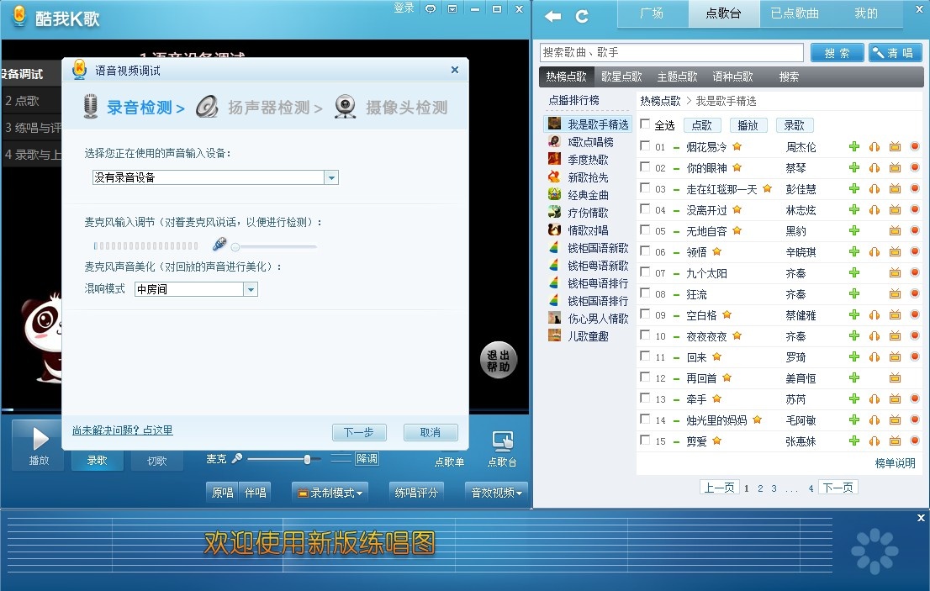Click the green add icon for 烟花易冷
930x591 pixels.
[854, 146]
